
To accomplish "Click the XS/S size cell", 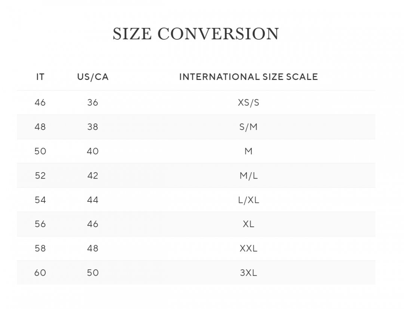I will [248, 102].
